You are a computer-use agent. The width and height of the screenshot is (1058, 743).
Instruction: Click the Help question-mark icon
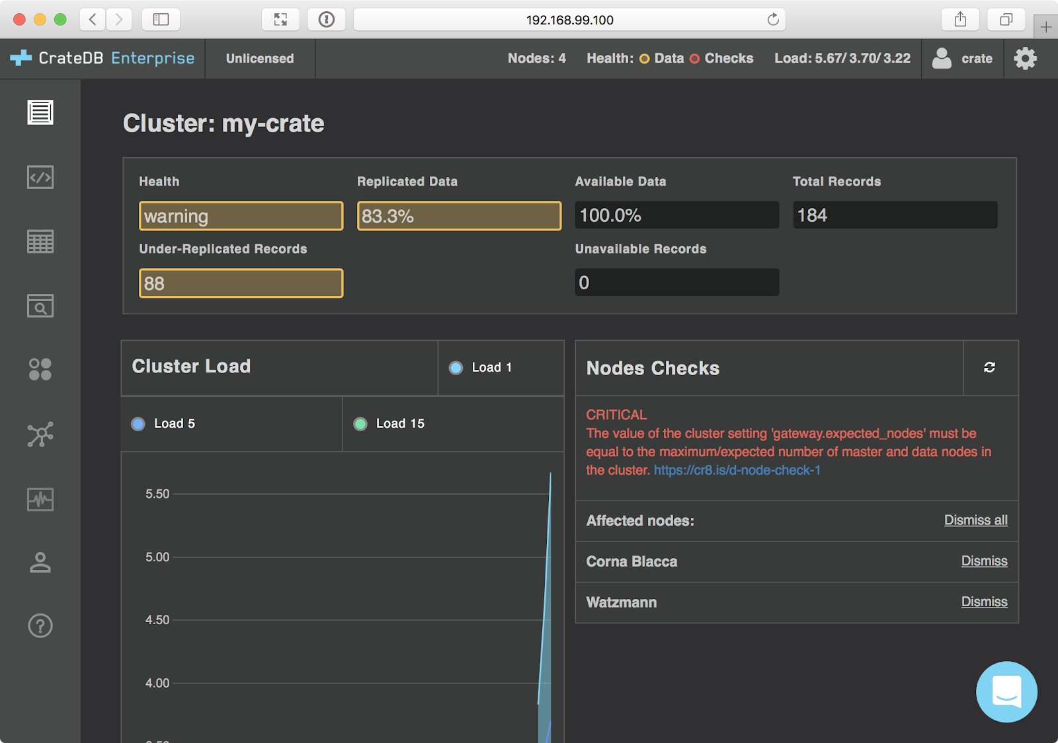click(x=40, y=625)
